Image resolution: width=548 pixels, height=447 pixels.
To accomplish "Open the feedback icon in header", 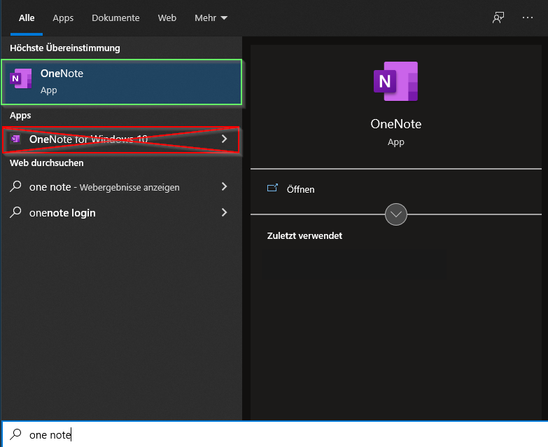I will click(498, 18).
